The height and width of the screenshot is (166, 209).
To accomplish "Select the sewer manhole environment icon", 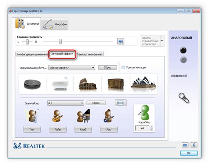I will (32, 84).
